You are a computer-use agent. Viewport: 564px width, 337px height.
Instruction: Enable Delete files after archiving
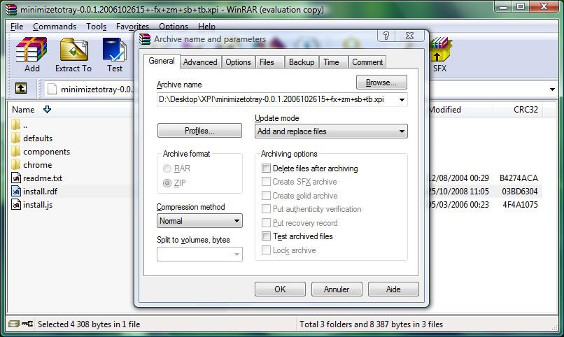(266, 168)
